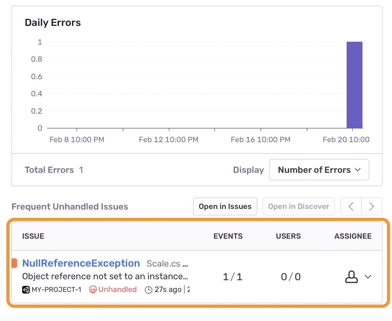392x321 pixels.
Task: Click the Unhandled tag text
Action: coord(118,290)
